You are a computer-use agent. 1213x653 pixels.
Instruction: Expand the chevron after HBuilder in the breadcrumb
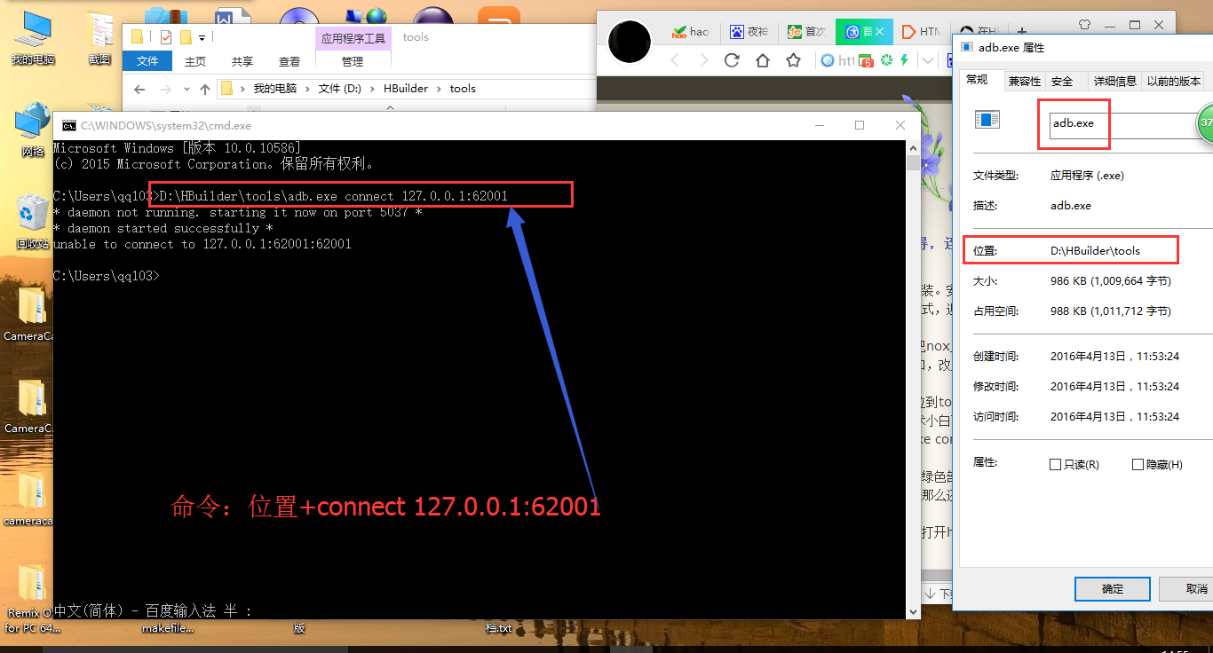pyautogui.click(x=439, y=89)
